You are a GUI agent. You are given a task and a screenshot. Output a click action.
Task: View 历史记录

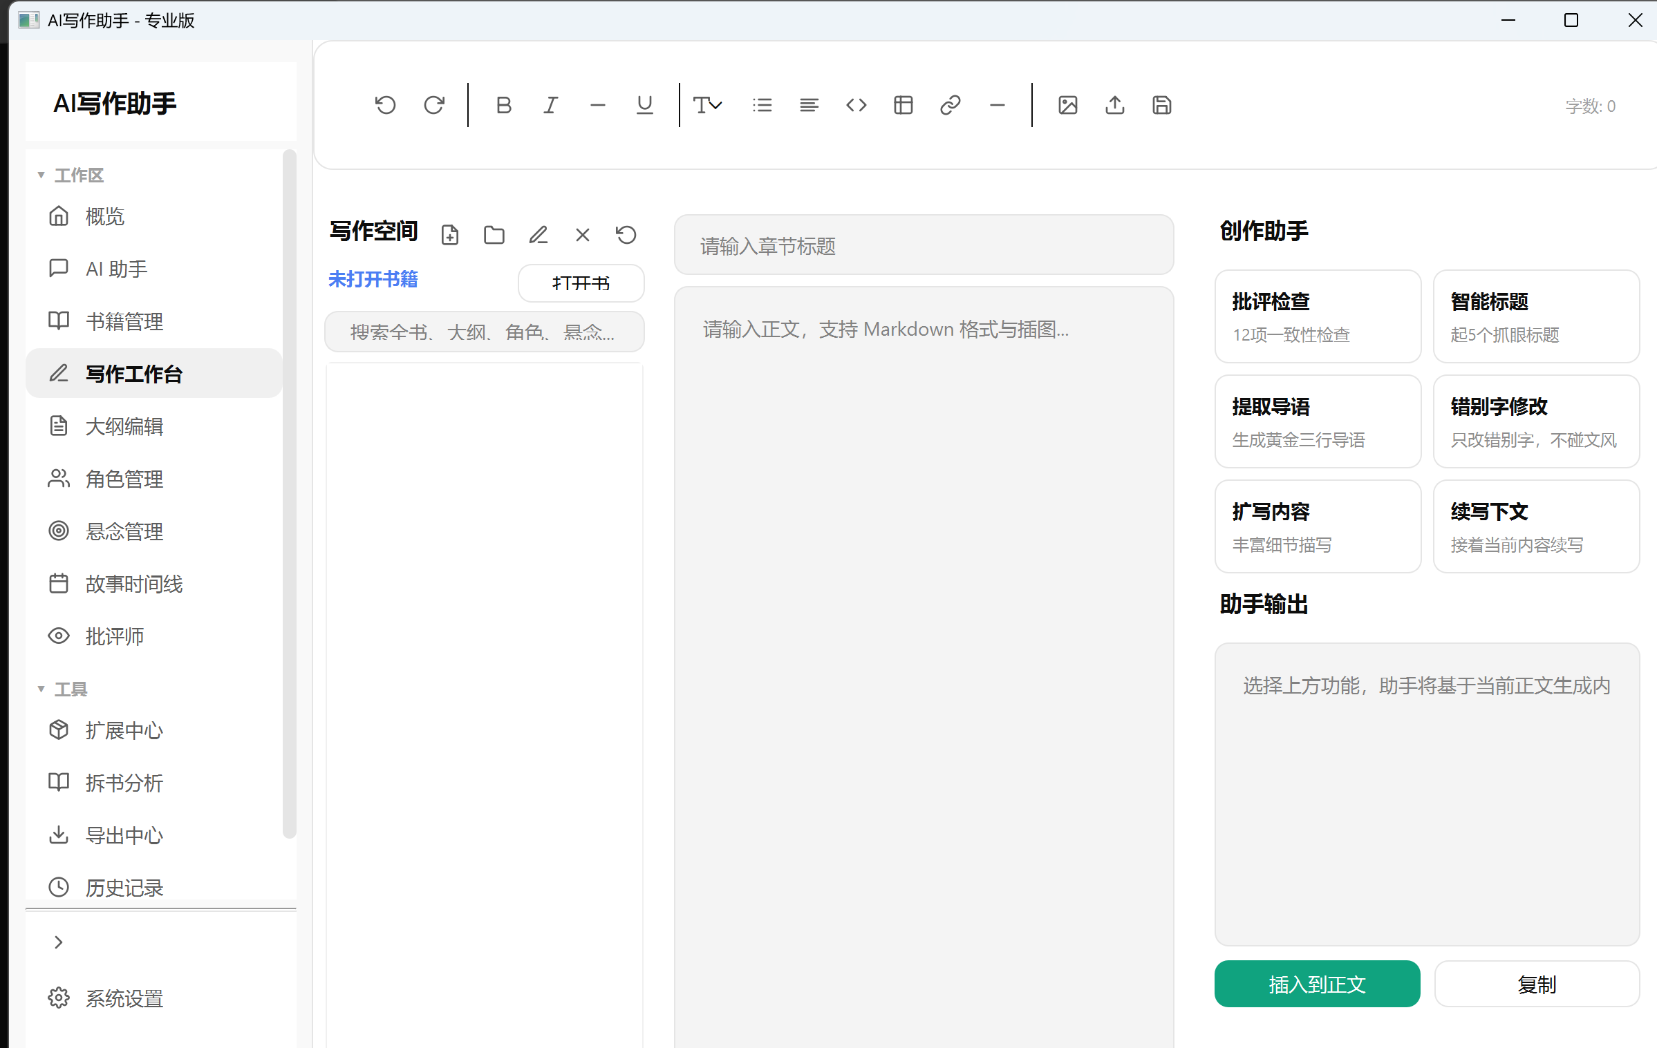tap(153, 888)
